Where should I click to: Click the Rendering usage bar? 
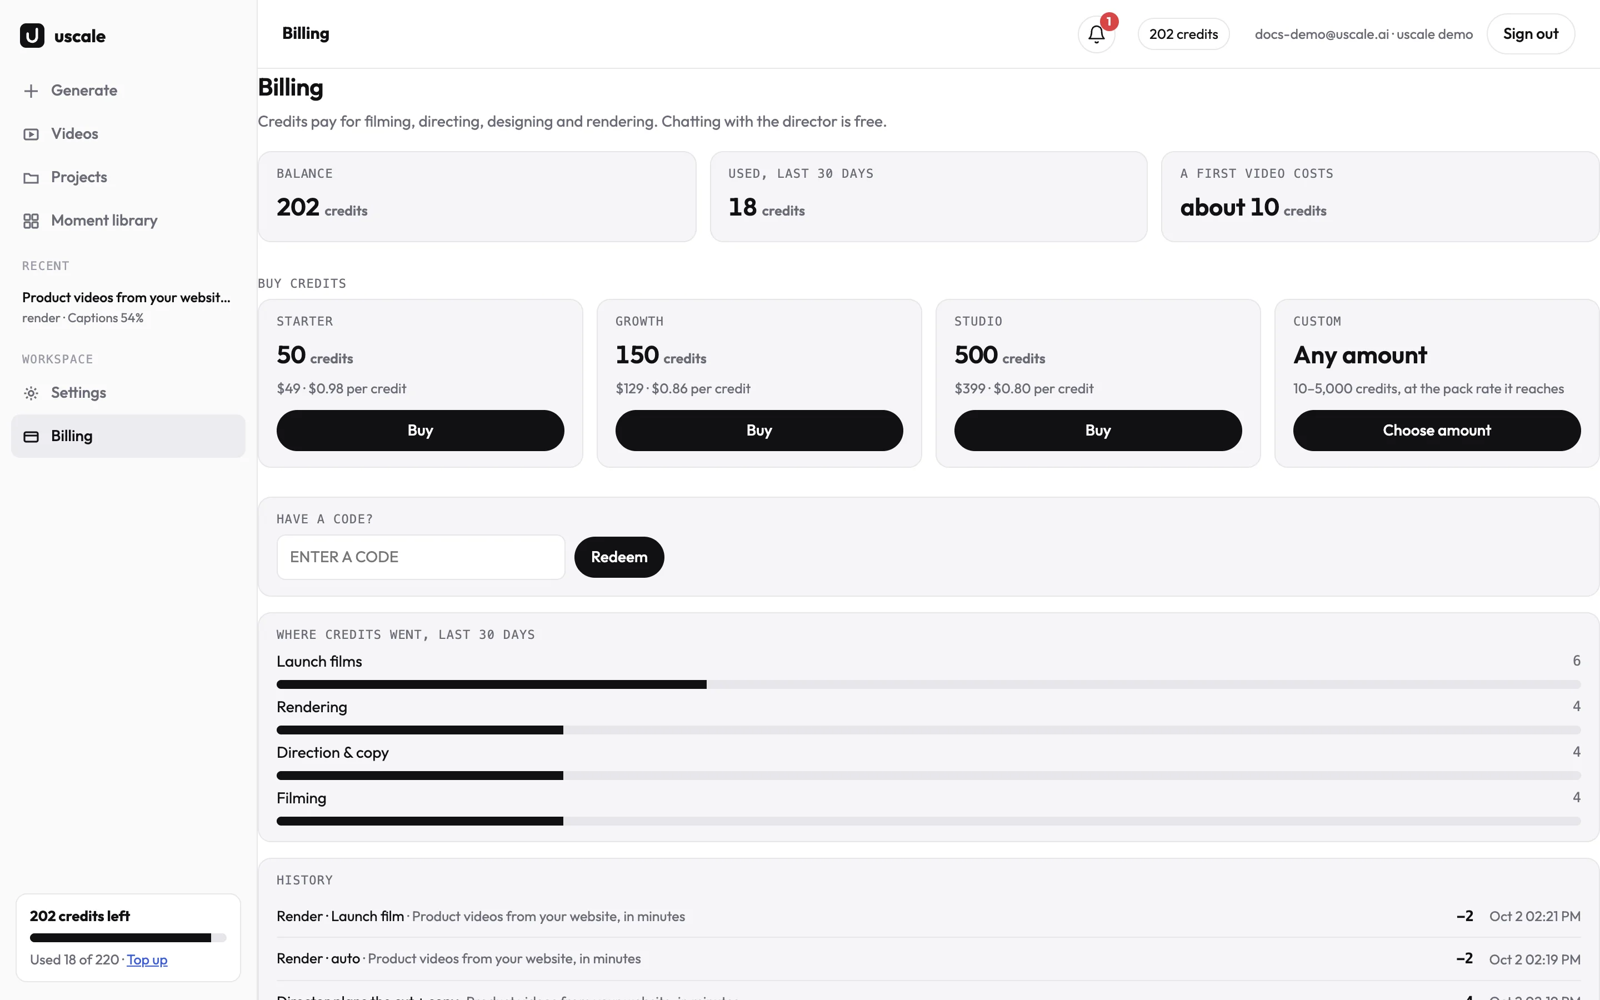(x=928, y=730)
